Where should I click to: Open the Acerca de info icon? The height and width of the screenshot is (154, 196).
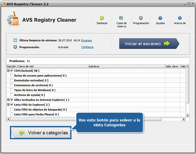180,18
